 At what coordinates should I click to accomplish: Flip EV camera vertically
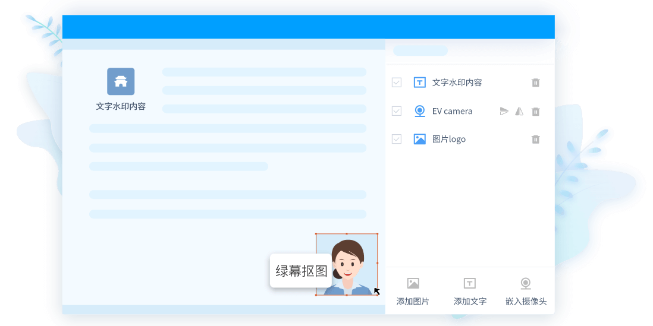[504, 112]
